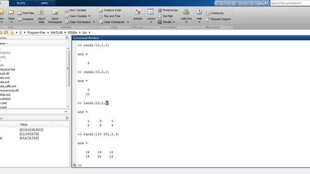
Task: Click the Import Data icon
Action: [x=41, y=12]
